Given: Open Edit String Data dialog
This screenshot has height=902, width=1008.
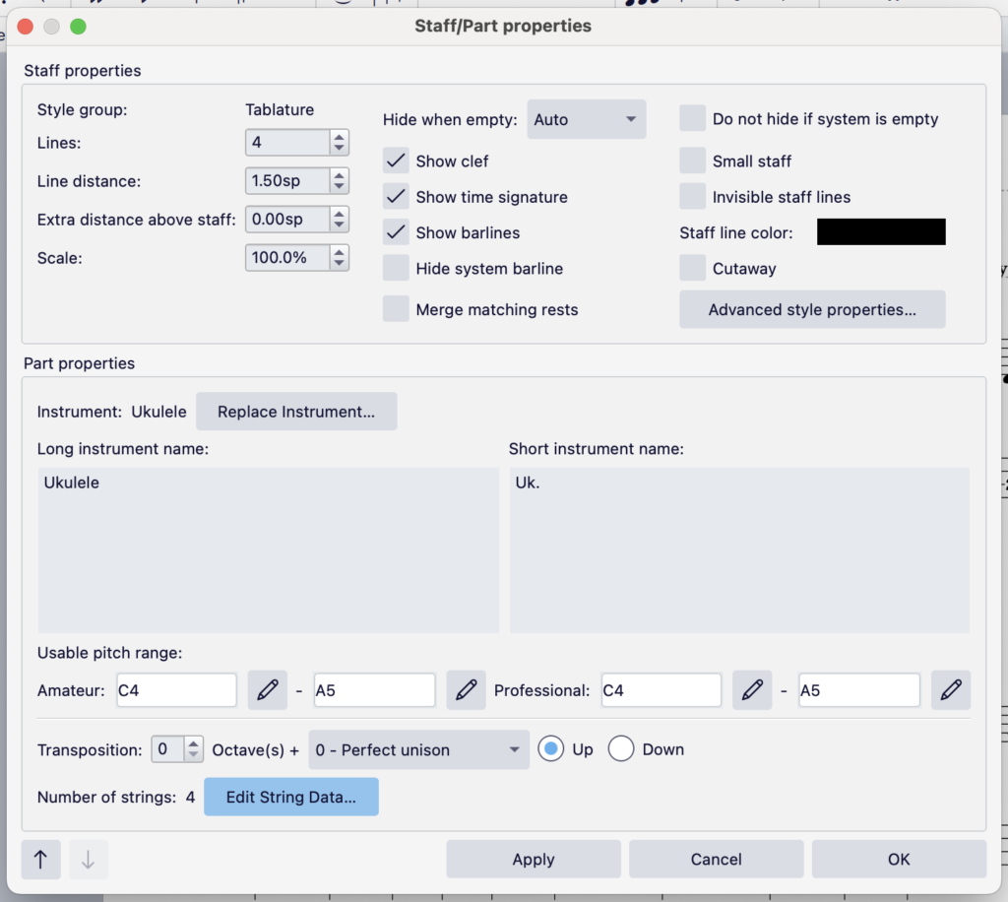Looking at the screenshot, I should [x=290, y=798].
